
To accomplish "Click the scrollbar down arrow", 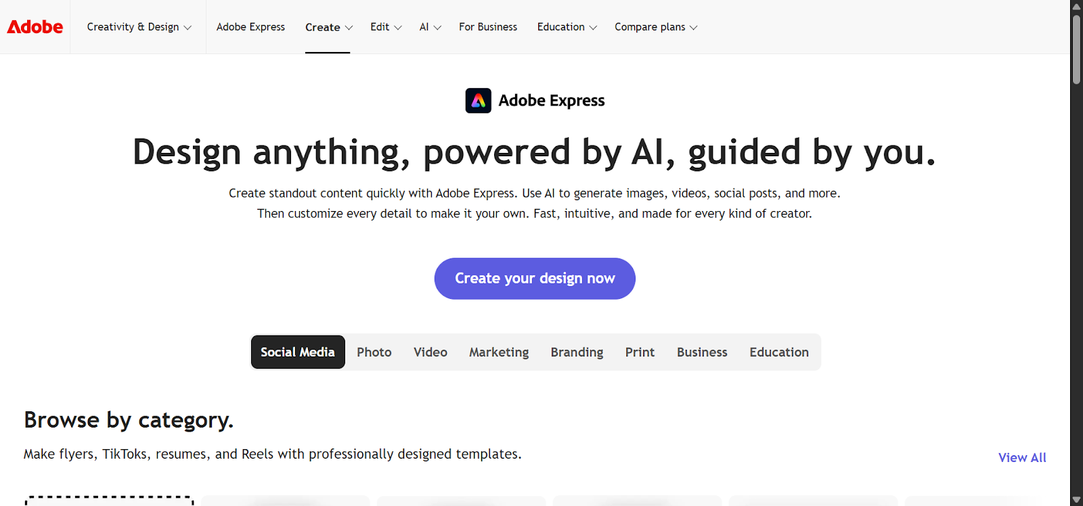I will coord(1076,500).
